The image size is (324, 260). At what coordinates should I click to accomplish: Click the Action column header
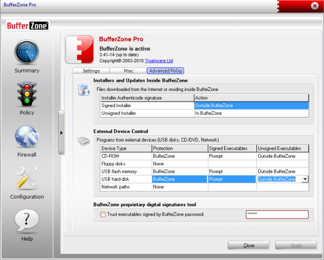[252, 98]
